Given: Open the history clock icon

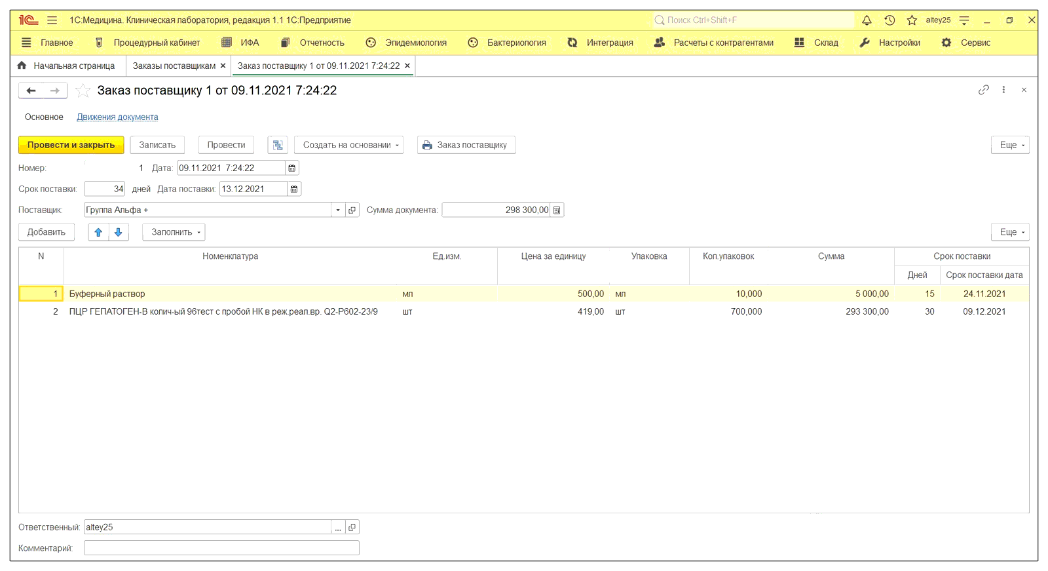Looking at the screenshot, I should [x=889, y=20].
